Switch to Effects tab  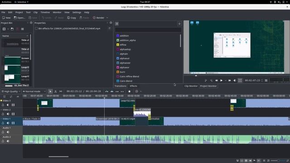[133, 86]
